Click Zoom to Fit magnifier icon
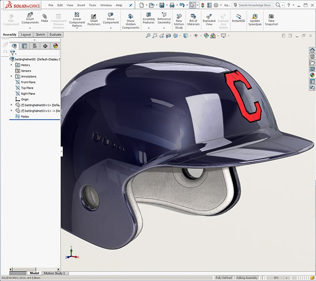The width and height of the screenshot is (316, 281). tap(148, 36)
